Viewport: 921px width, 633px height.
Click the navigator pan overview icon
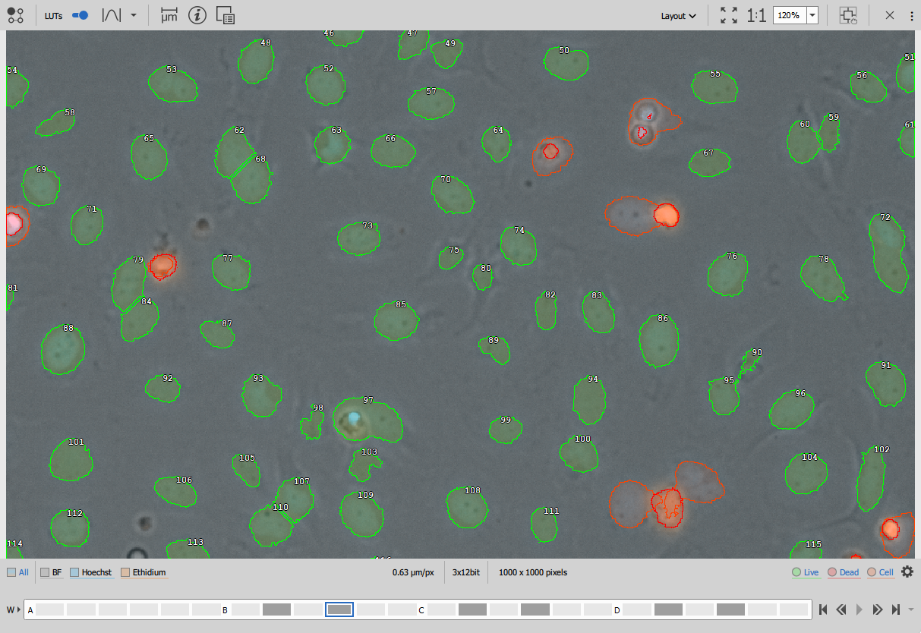pyautogui.click(x=848, y=15)
